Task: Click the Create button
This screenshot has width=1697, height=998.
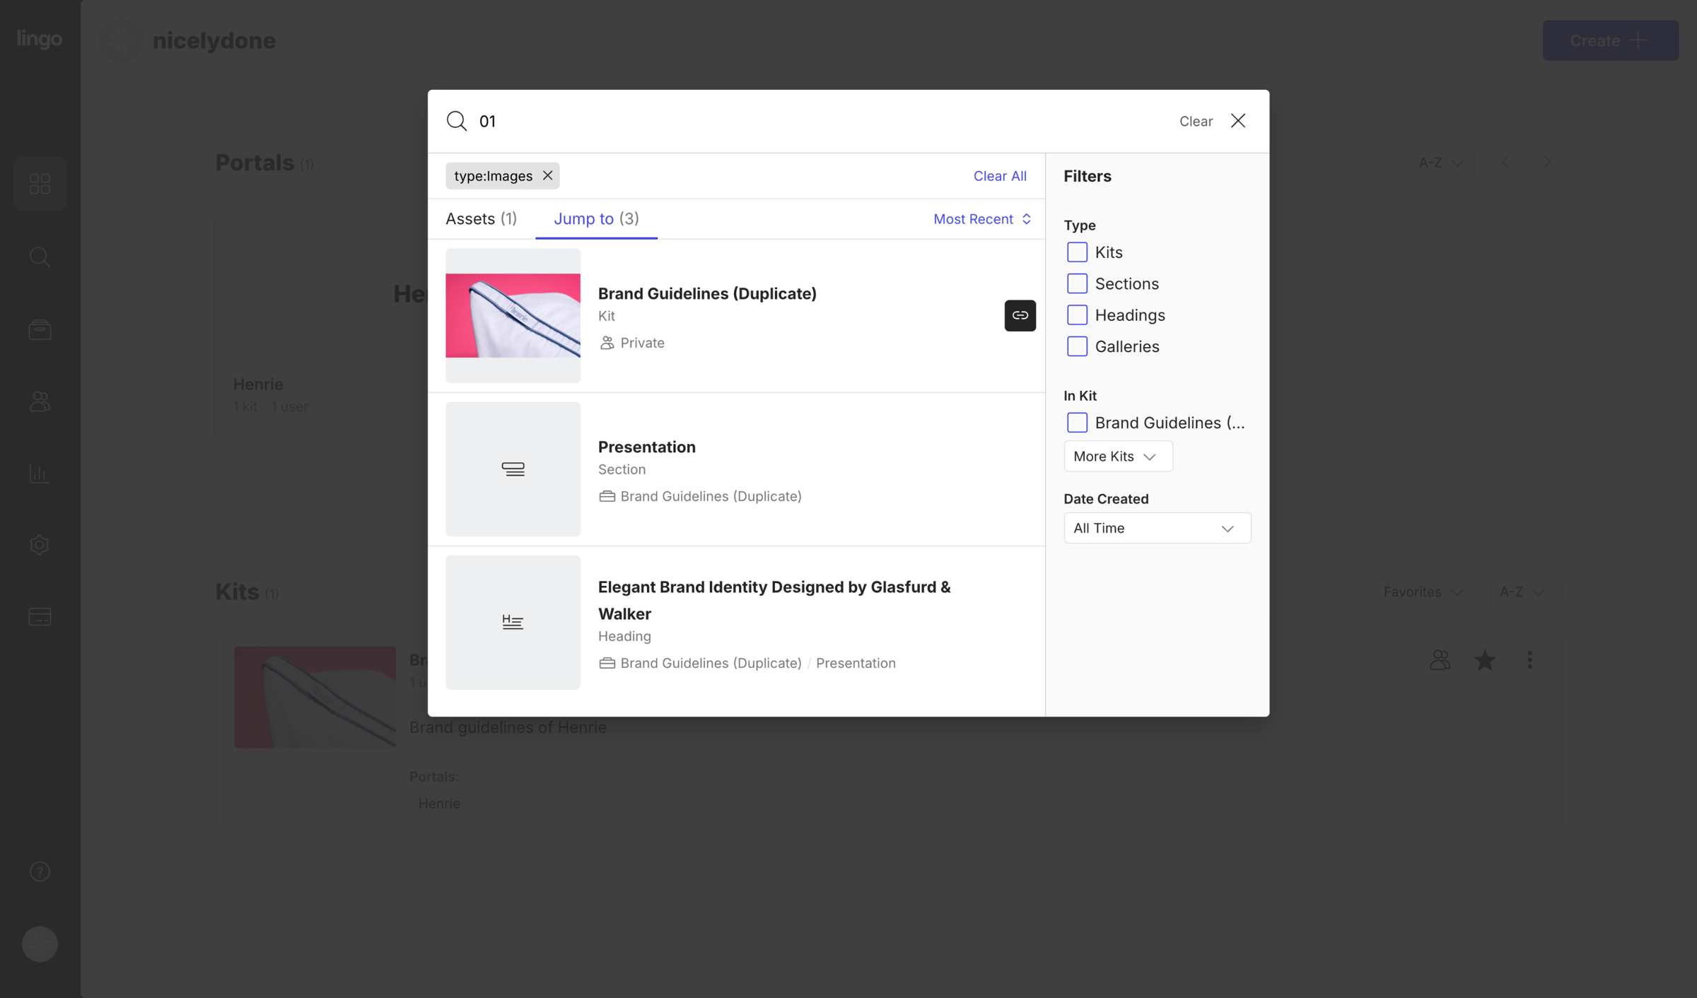Action: 1611,40
